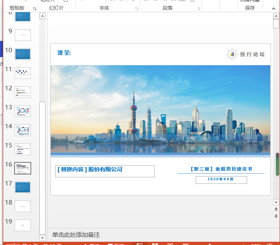
Task: Select slide 17 thumbnail
Action: (23, 187)
